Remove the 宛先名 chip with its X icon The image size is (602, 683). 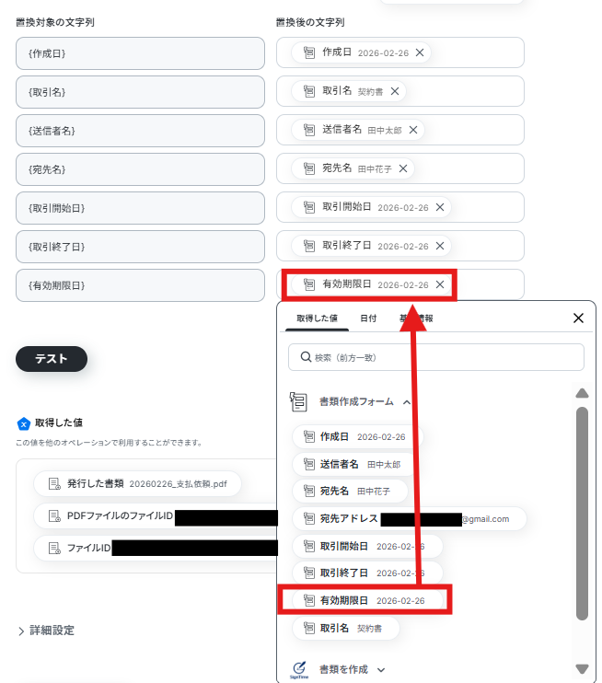coord(403,168)
